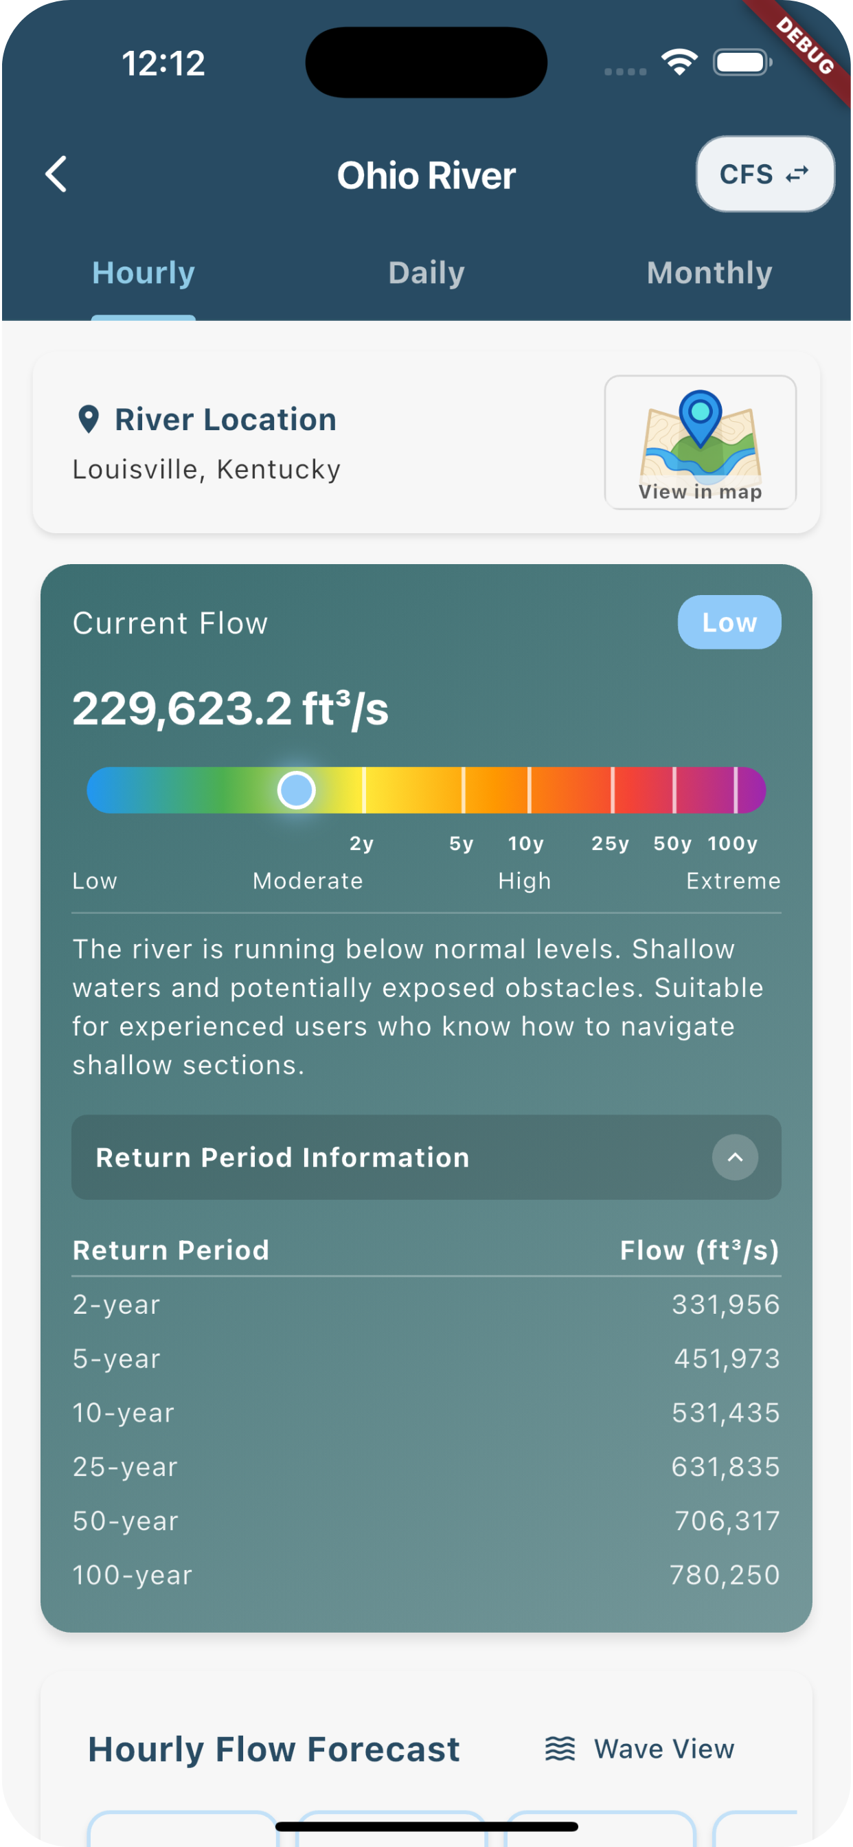The width and height of the screenshot is (853, 1847).
Task: Collapse the Return Period Information section
Action: pyautogui.click(x=426, y=1157)
